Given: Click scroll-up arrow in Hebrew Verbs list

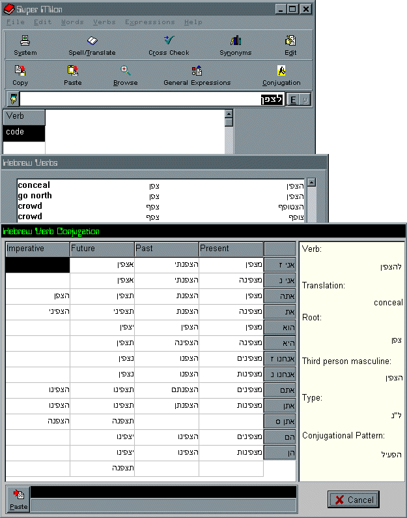Looking at the screenshot, I should (311, 183).
